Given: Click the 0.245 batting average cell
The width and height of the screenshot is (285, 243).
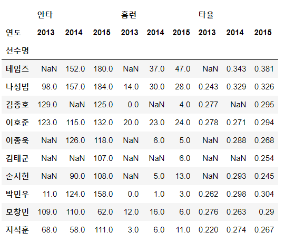Looking at the screenshot, I should pyautogui.click(x=264, y=176).
